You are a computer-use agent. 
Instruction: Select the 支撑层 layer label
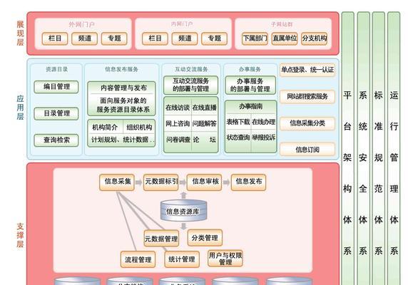tap(20, 235)
